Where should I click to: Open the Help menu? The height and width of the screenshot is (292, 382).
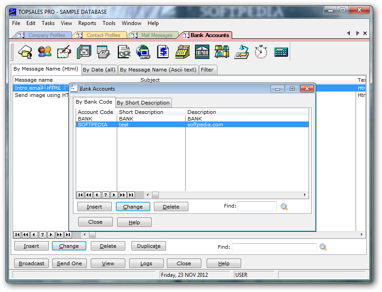(153, 23)
